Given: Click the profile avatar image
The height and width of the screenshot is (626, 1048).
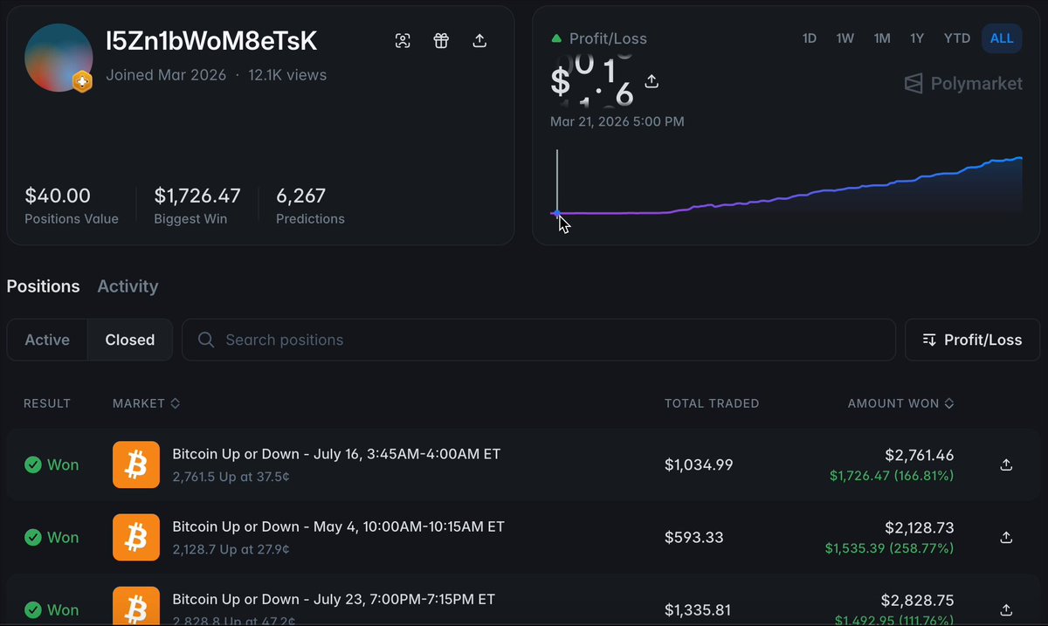Looking at the screenshot, I should (x=59, y=58).
